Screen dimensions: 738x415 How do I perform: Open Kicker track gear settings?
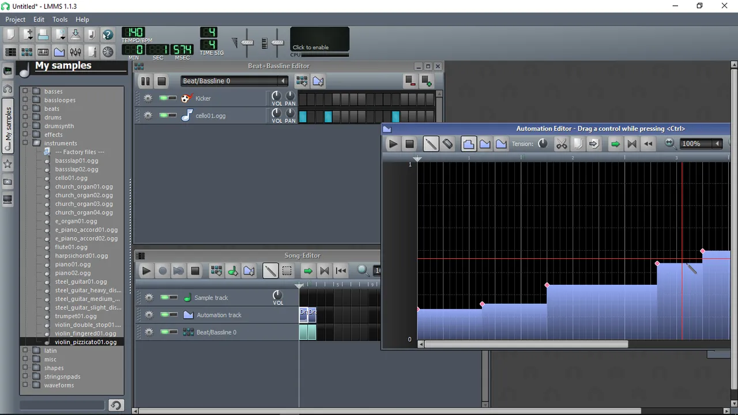[x=148, y=99]
